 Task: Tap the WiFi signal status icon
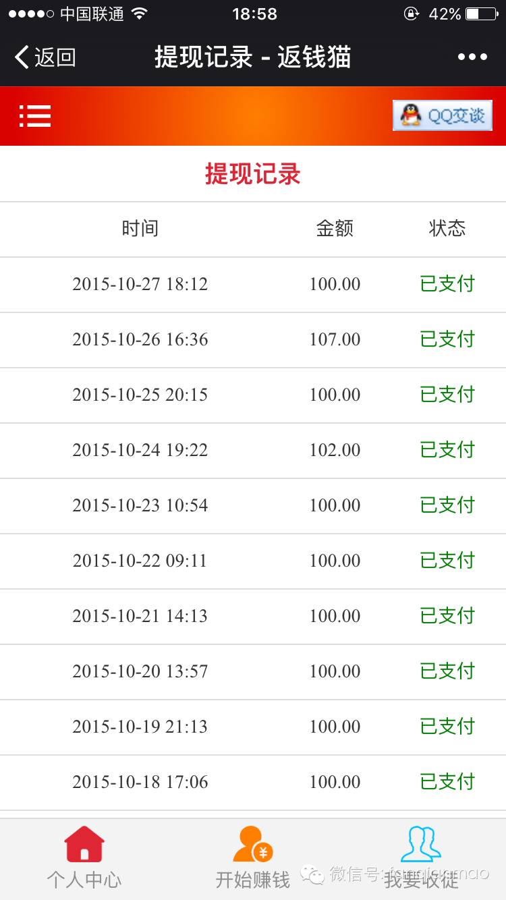(x=140, y=13)
